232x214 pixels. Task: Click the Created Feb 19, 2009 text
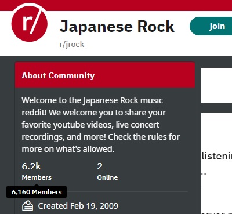pos(78,206)
